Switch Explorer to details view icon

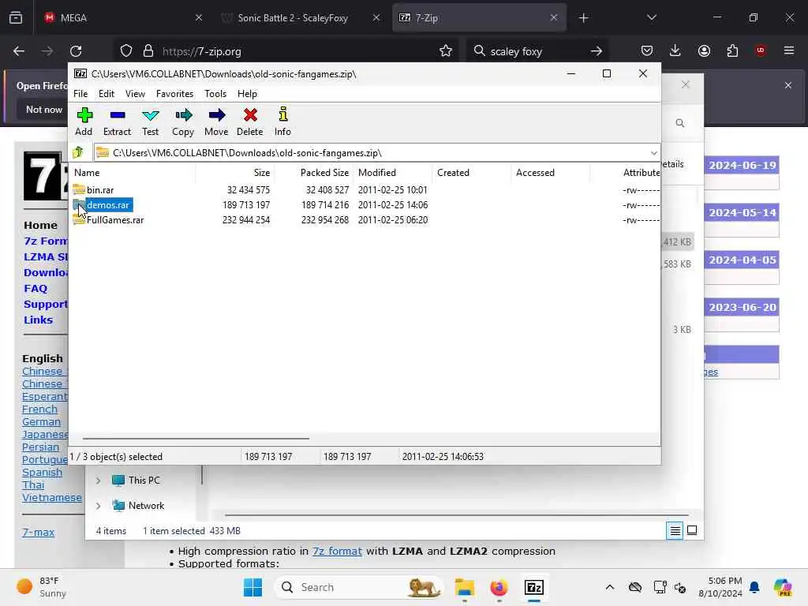(675, 530)
